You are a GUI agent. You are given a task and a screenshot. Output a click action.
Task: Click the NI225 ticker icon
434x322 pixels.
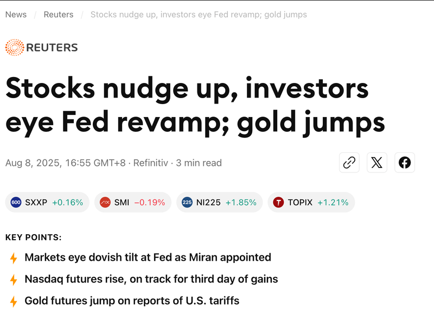point(187,202)
